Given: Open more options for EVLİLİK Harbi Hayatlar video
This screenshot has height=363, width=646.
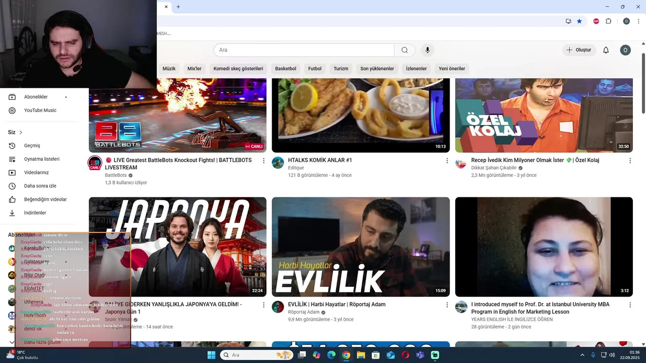Looking at the screenshot, I should click(x=447, y=305).
